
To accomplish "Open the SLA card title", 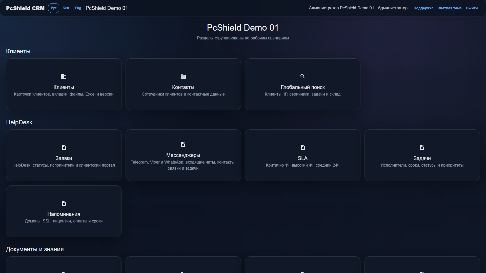I will 303,158.
